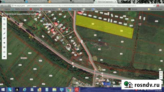Open the search tool in map sidebar

click(4, 19)
